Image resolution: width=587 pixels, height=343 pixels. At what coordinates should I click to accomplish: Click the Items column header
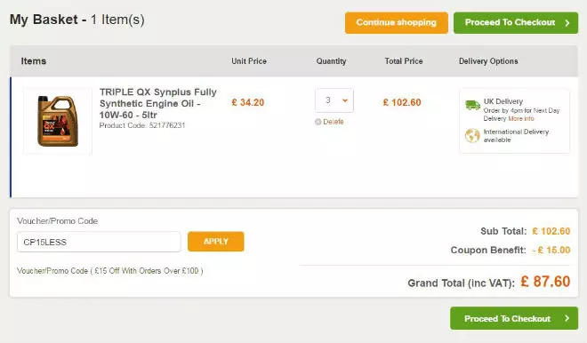34,61
